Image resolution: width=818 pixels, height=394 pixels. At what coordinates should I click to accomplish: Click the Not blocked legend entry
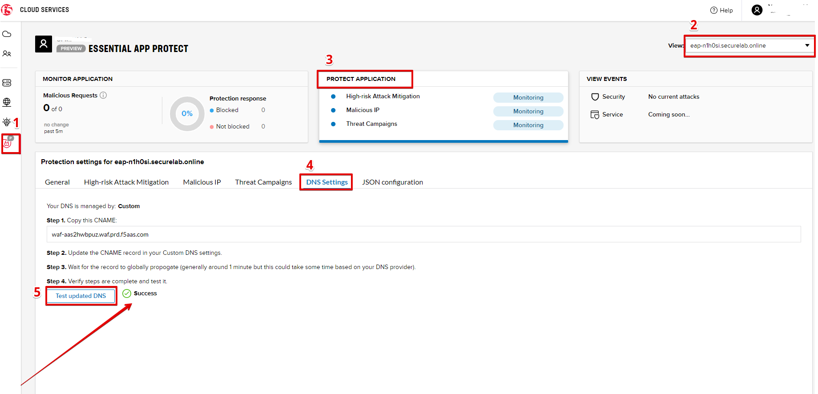click(230, 126)
